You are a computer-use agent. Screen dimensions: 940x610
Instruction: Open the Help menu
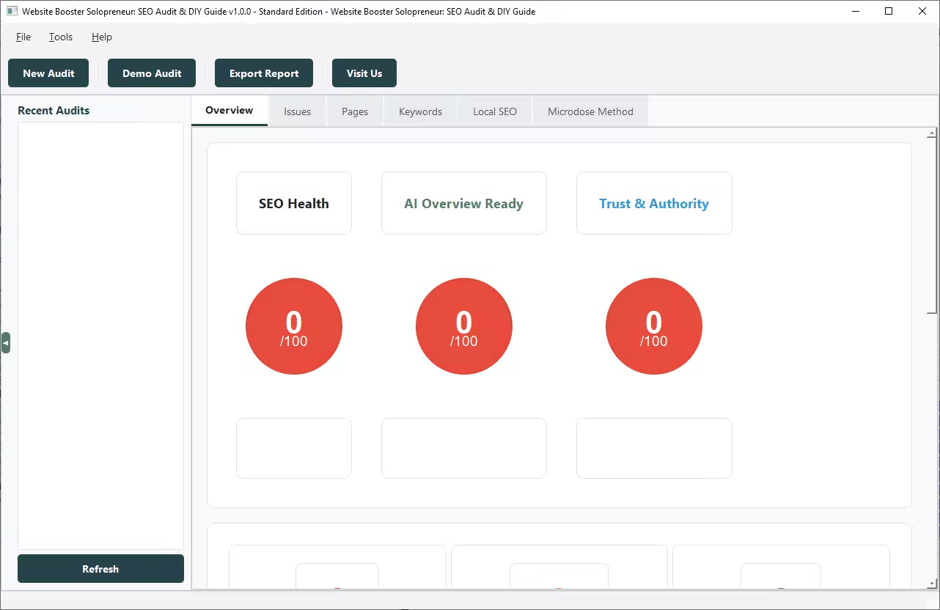click(102, 37)
